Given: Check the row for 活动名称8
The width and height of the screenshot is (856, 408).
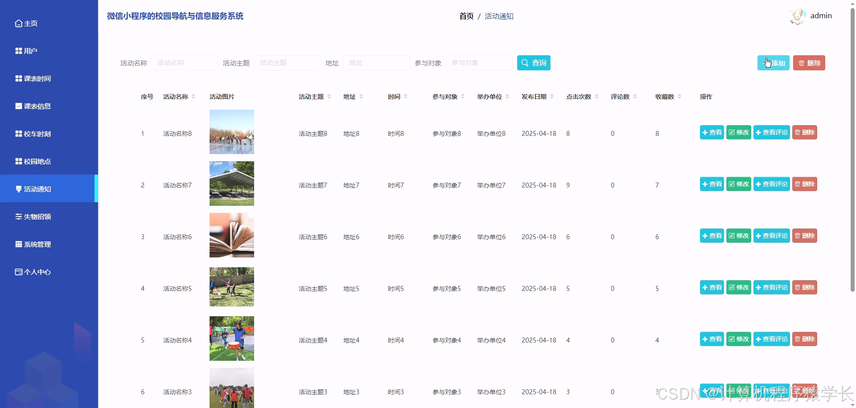Looking at the screenshot, I should point(122,134).
